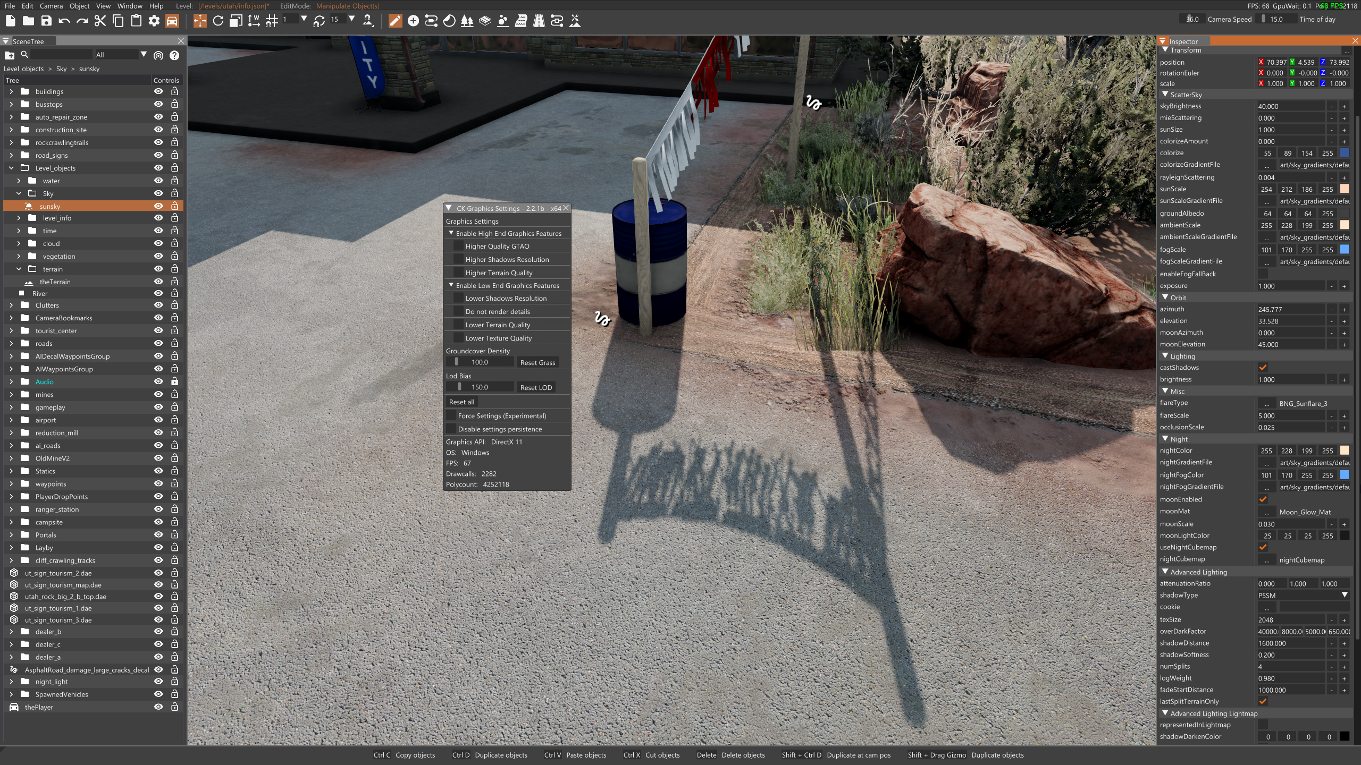Uncheck the castShadows checkbox
1361x765 pixels.
[x=1263, y=368]
